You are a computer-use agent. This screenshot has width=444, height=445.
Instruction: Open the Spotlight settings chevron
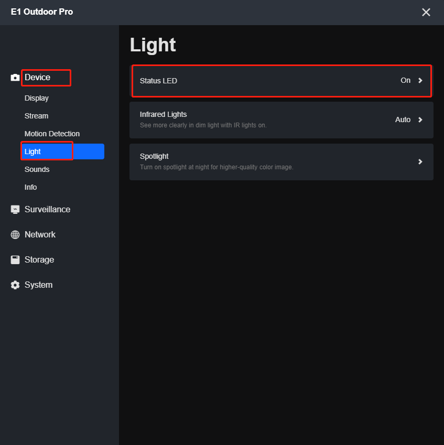(x=419, y=162)
